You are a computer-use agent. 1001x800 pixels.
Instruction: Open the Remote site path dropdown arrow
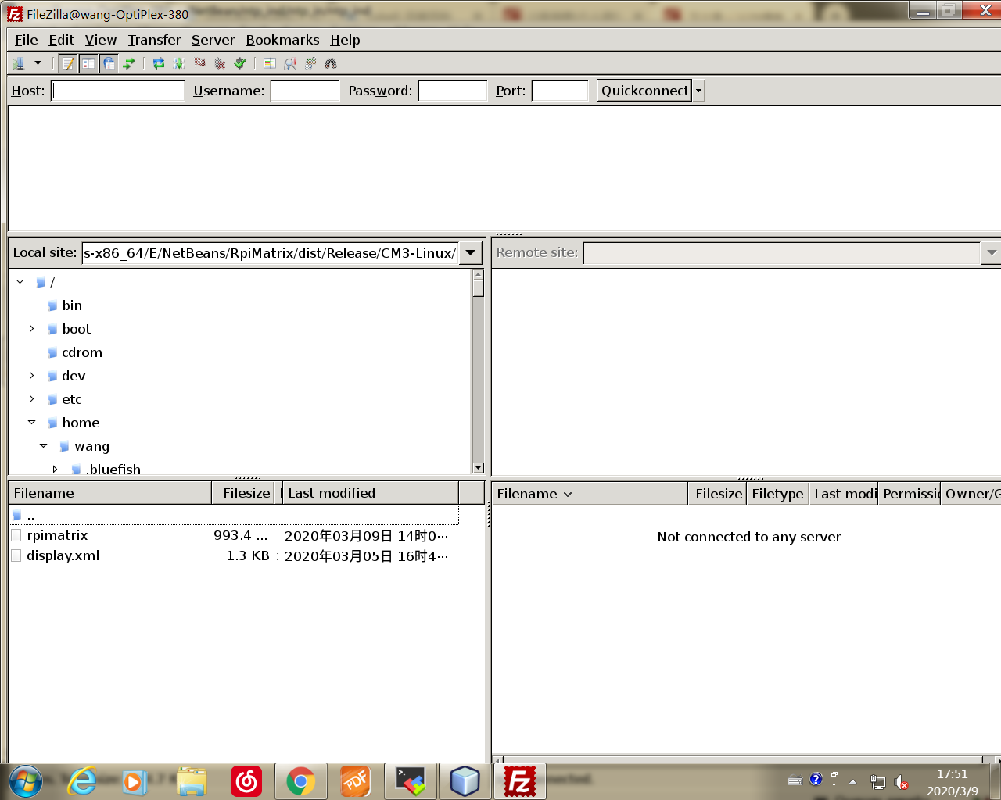pos(991,253)
